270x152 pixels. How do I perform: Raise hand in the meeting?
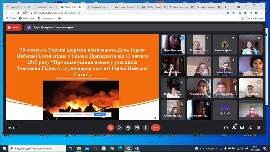pyautogui.click(x=128, y=127)
